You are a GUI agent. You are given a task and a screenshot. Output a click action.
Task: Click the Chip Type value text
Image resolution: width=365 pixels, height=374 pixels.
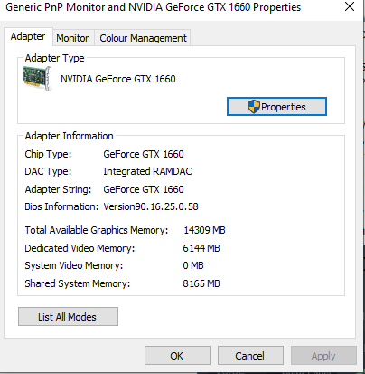(x=144, y=154)
